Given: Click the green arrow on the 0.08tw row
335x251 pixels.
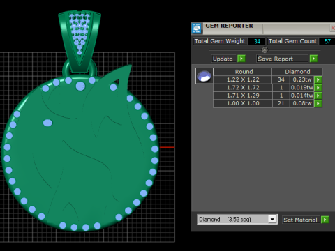Looking at the screenshot, I should (x=318, y=103).
